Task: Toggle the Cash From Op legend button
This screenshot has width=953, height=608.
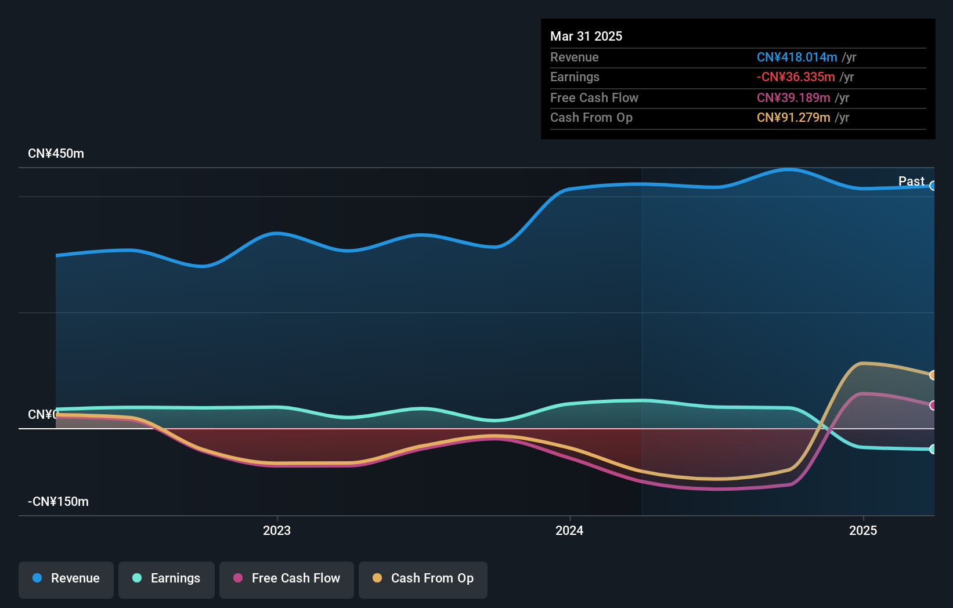Action: pyautogui.click(x=423, y=580)
